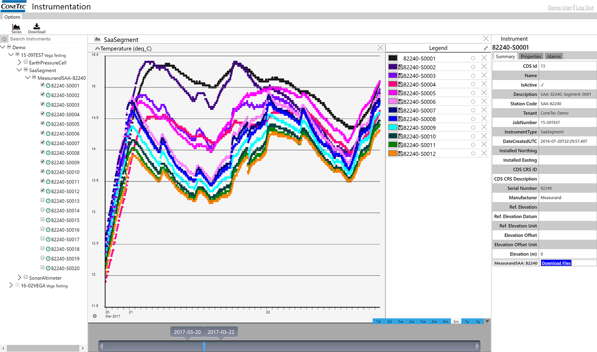Remove 82240-S0005 from the legend
This screenshot has width=597, height=352.
484,93
